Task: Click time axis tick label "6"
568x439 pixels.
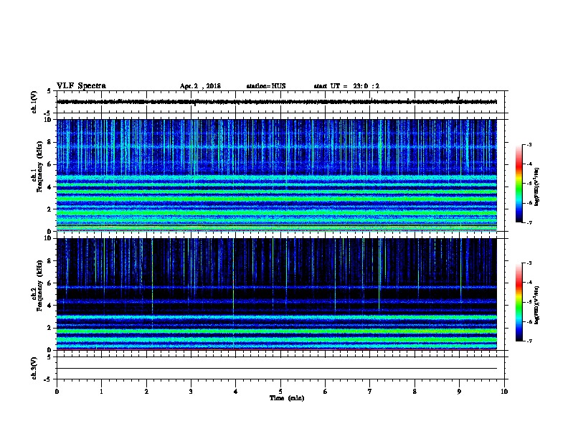Action: [x=326, y=391]
